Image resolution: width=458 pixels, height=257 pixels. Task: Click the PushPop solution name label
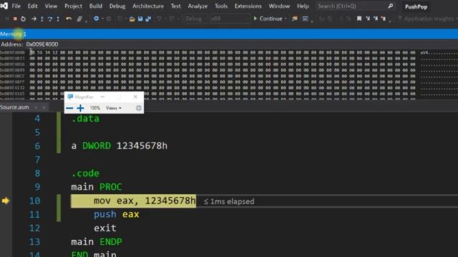(x=416, y=6)
